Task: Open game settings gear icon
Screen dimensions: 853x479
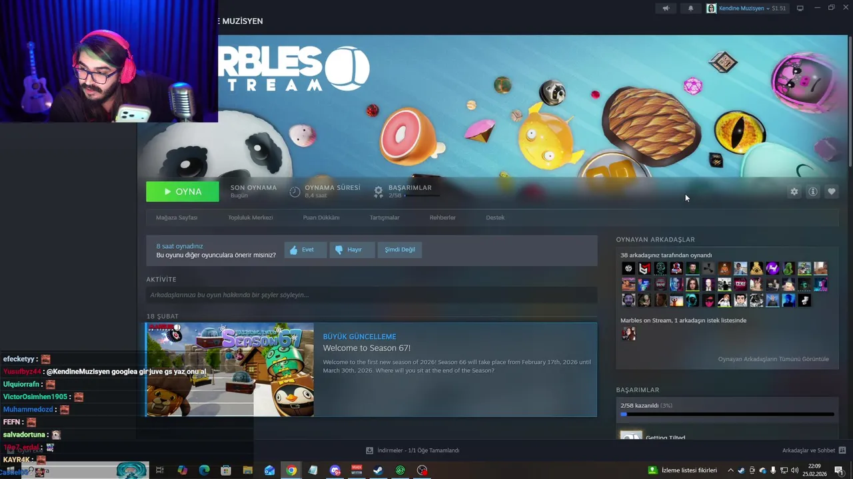Action: 794,192
